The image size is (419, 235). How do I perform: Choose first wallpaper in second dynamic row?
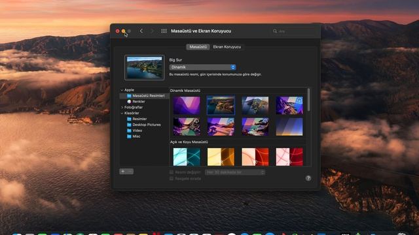pos(187,127)
